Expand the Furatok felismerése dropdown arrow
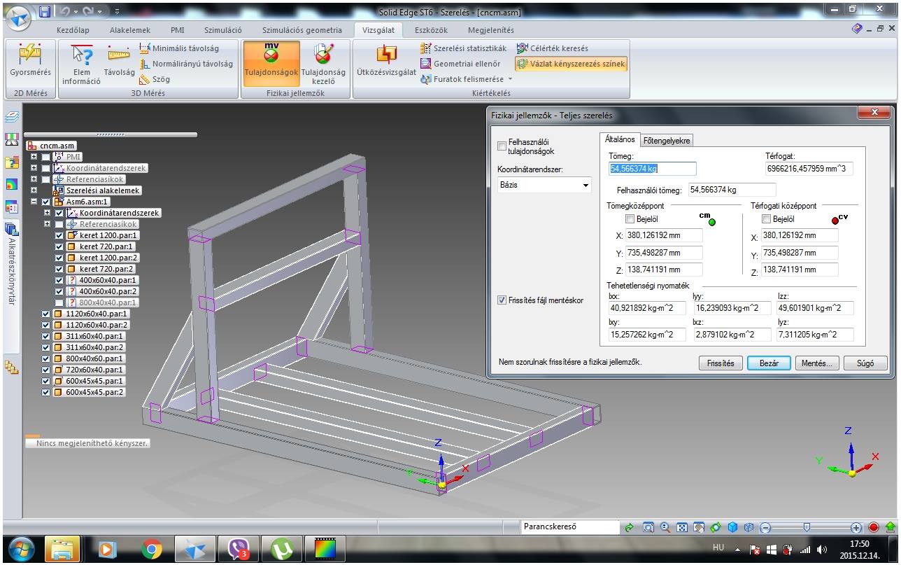This screenshot has height=565, width=901. 510,79
